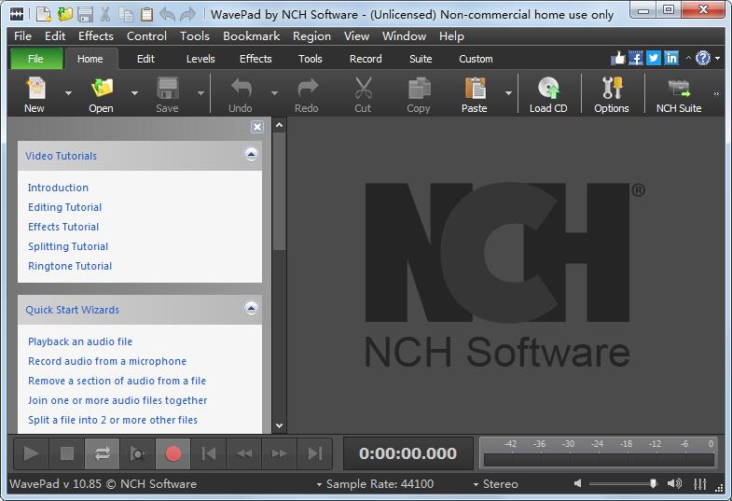Open the Effects menu in menu bar
This screenshot has height=501, width=732.
[95, 36]
